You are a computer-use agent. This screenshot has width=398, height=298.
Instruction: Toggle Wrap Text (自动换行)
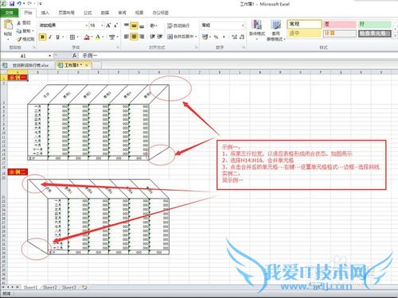click(178, 25)
